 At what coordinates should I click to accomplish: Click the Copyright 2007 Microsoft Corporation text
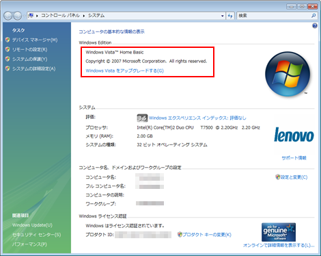[x=146, y=61]
